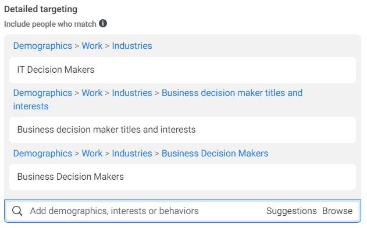Click the magnifying glass search icon
The image size is (367, 228).
pos(17,211)
